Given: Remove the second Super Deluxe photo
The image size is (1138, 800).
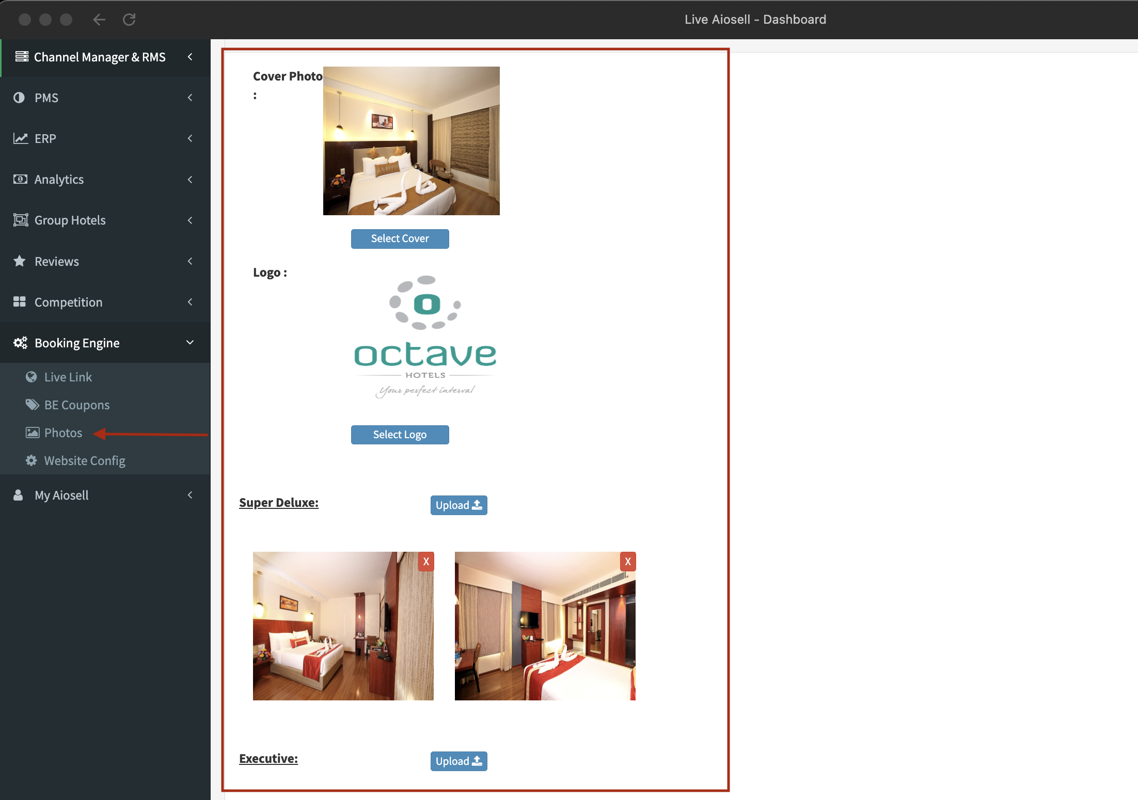Looking at the screenshot, I should [628, 562].
